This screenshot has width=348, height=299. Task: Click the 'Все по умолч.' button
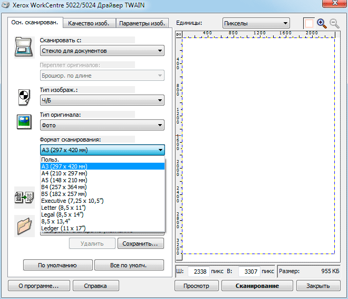[129, 265]
